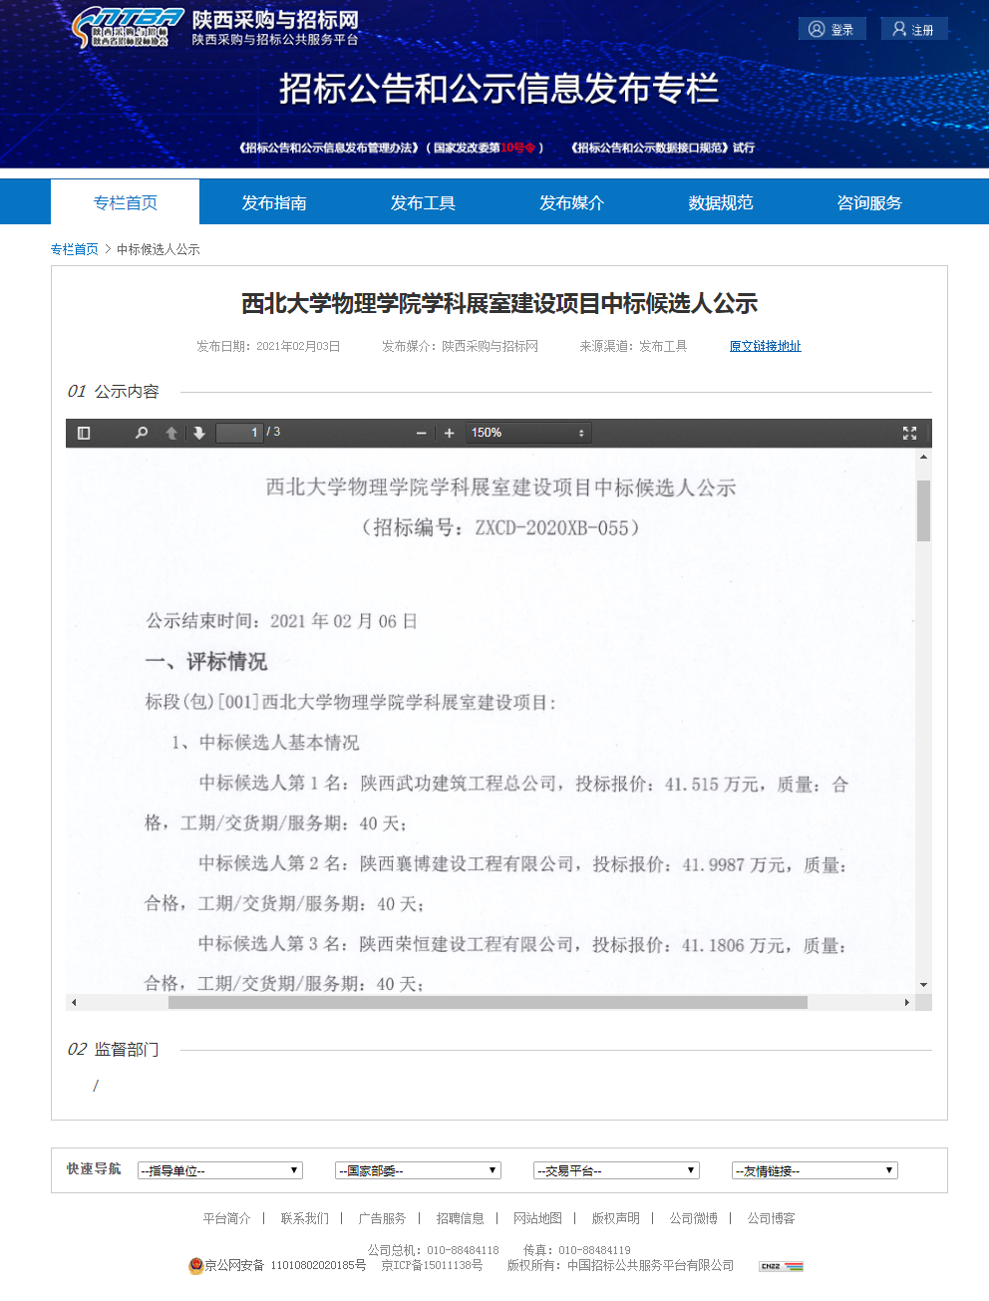Click the 专栏首页 breadcrumb link
This screenshot has width=989, height=1301.
click(x=75, y=249)
